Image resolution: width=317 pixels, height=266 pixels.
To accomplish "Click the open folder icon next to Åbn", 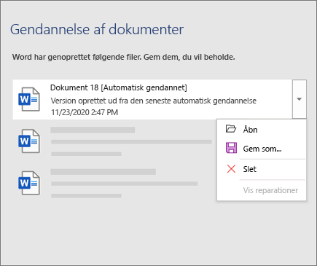I will click(x=231, y=129).
